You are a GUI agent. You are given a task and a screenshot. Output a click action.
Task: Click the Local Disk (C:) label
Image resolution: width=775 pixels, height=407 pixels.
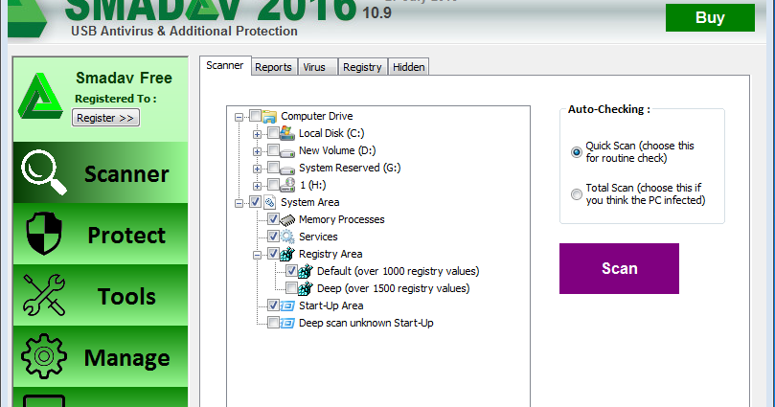coord(331,133)
